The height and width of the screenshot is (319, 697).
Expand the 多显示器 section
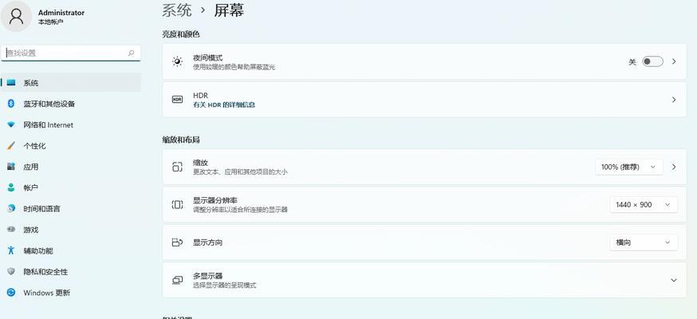point(673,281)
